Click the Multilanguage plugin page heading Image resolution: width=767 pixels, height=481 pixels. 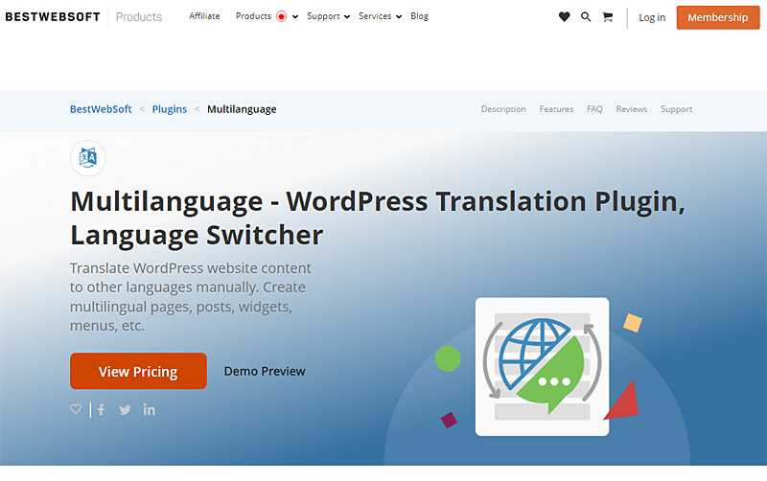(x=378, y=218)
